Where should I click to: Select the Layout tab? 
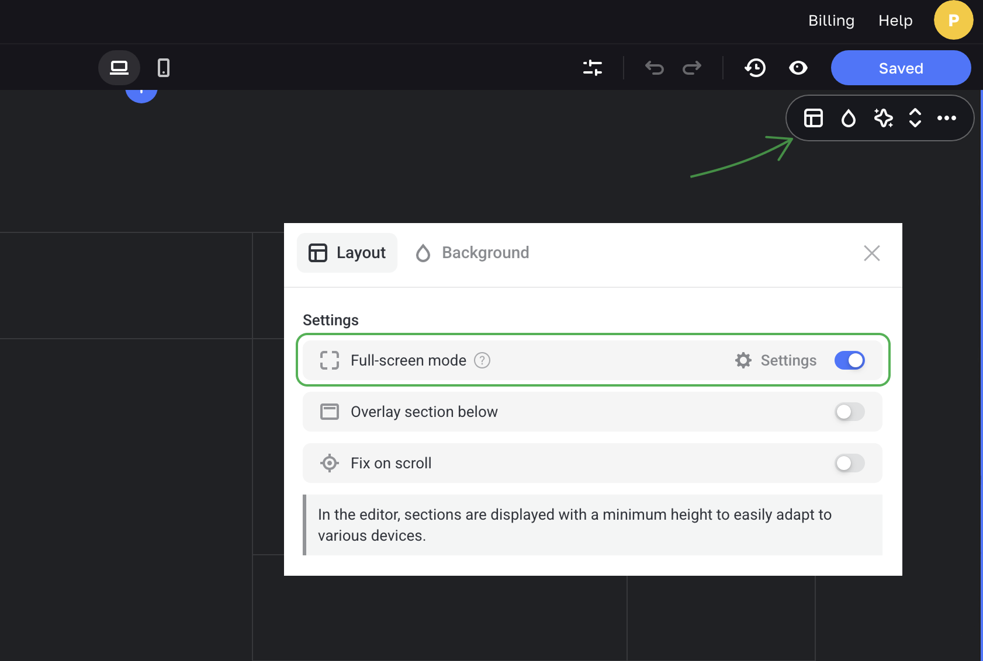pos(347,253)
